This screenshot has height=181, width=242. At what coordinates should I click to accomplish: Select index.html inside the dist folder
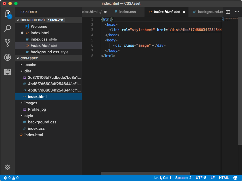[48, 96]
